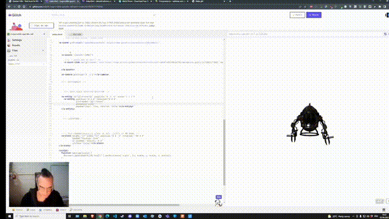The image size is (389, 219).
Task: Open Tools in the bottom bar
Action: [61, 210]
